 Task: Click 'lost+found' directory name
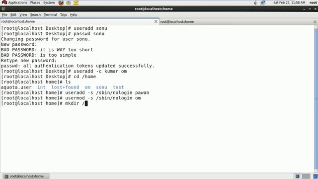tap(65, 88)
